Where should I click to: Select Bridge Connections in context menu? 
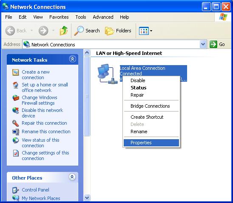(x=151, y=106)
